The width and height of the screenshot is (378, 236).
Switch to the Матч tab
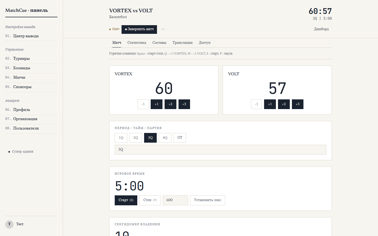[117, 43]
